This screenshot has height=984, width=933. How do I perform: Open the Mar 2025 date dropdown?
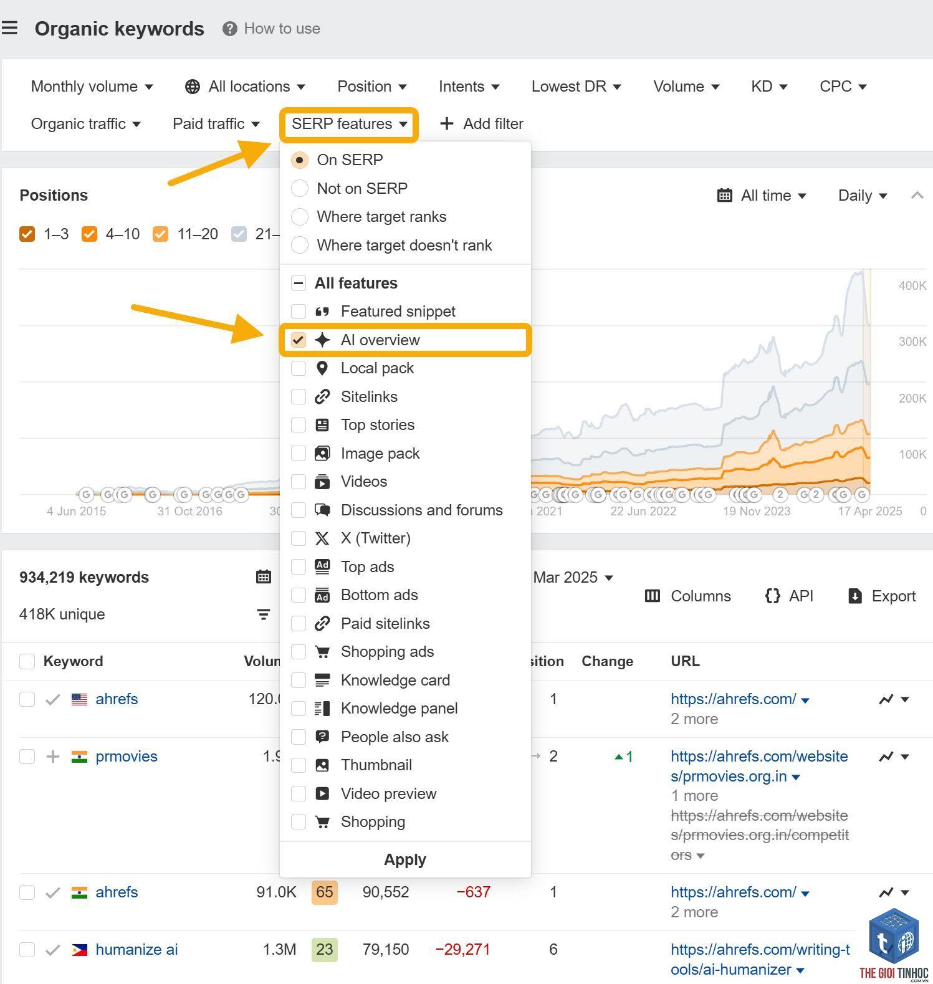573,578
